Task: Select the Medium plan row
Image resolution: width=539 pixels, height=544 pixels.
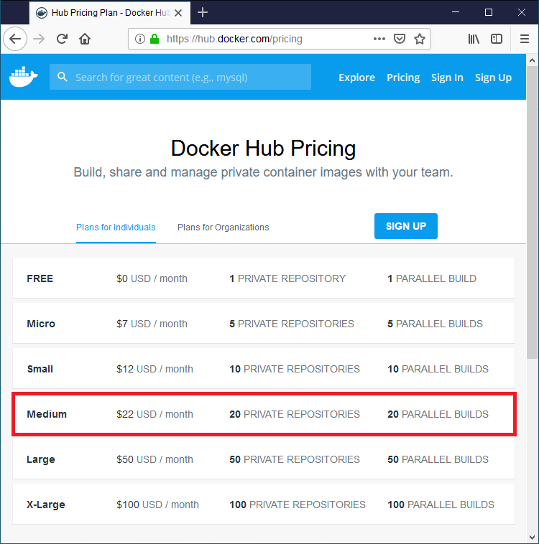Action: tap(263, 414)
